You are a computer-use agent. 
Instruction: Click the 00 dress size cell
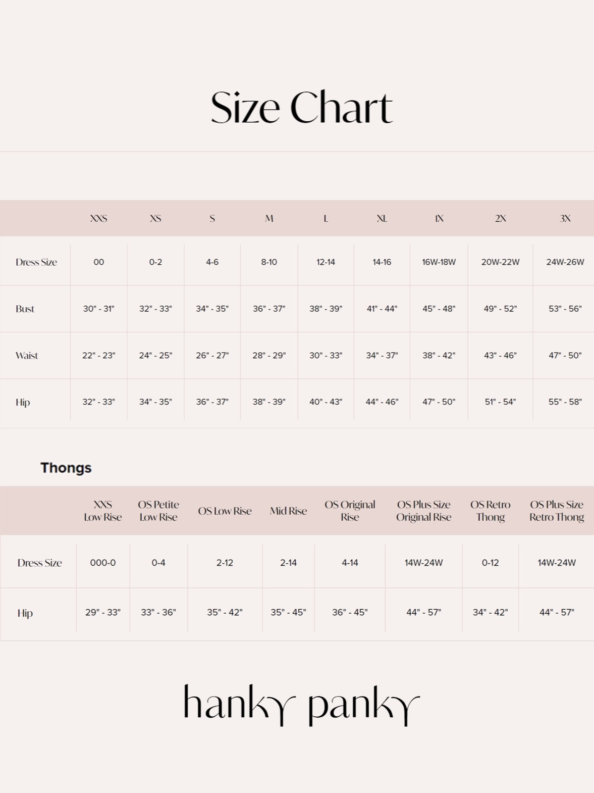(x=98, y=262)
